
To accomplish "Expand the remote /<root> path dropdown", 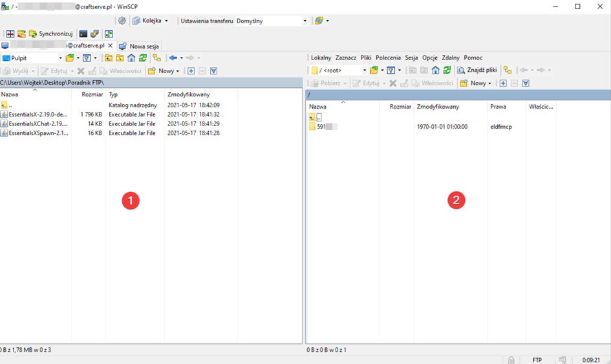I will (364, 70).
